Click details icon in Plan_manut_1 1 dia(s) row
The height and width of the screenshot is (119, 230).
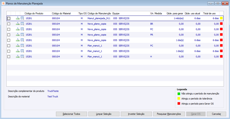(x=22, y=51)
